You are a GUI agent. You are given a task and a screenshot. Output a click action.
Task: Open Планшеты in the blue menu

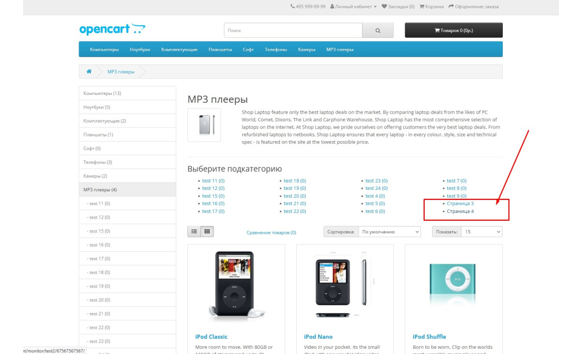click(x=220, y=49)
